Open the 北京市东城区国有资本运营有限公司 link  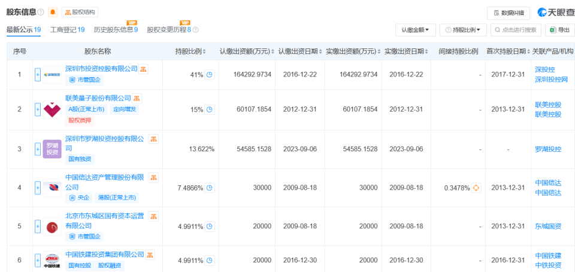(105, 221)
